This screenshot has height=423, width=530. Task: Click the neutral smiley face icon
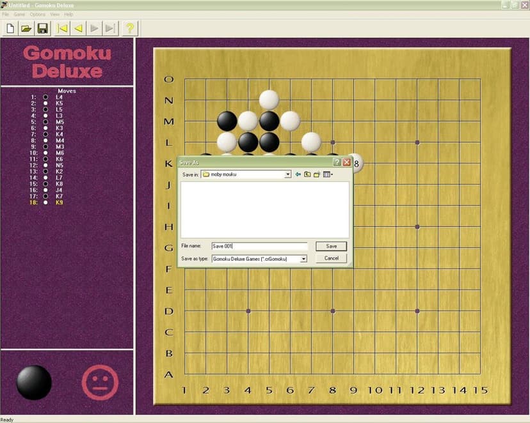(100, 382)
